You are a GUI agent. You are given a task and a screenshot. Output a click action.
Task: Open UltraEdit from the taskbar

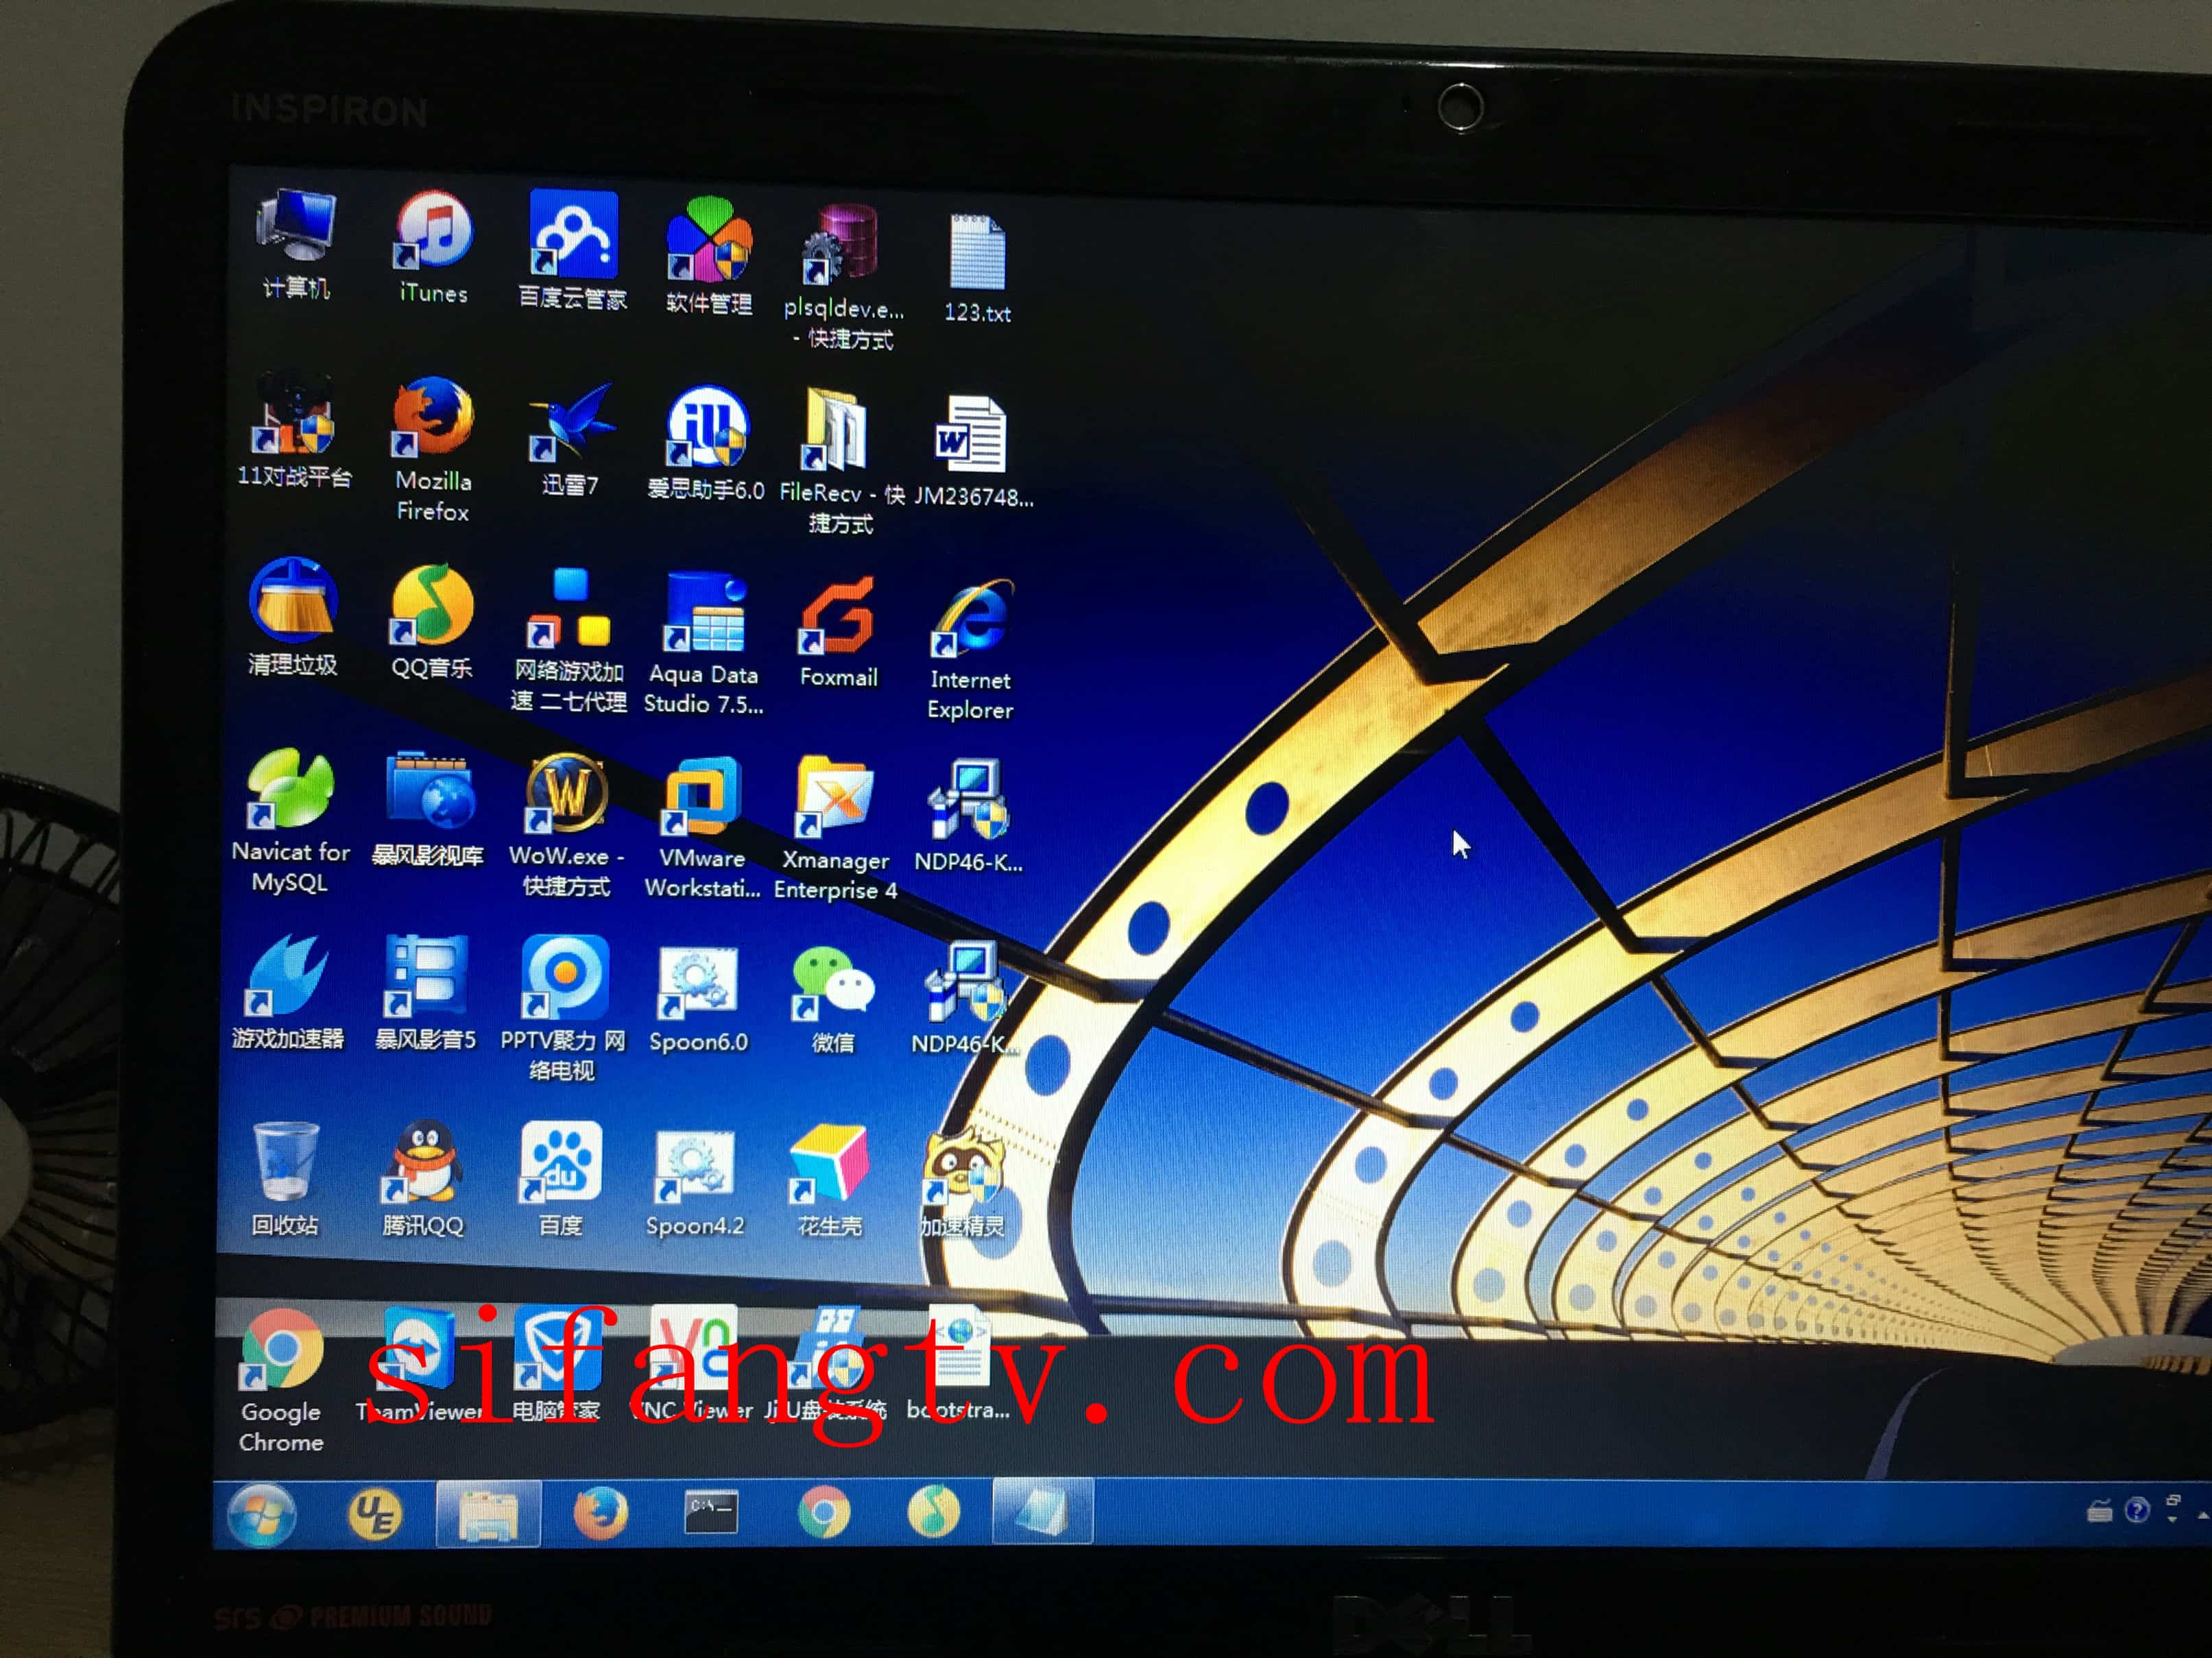point(375,1514)
